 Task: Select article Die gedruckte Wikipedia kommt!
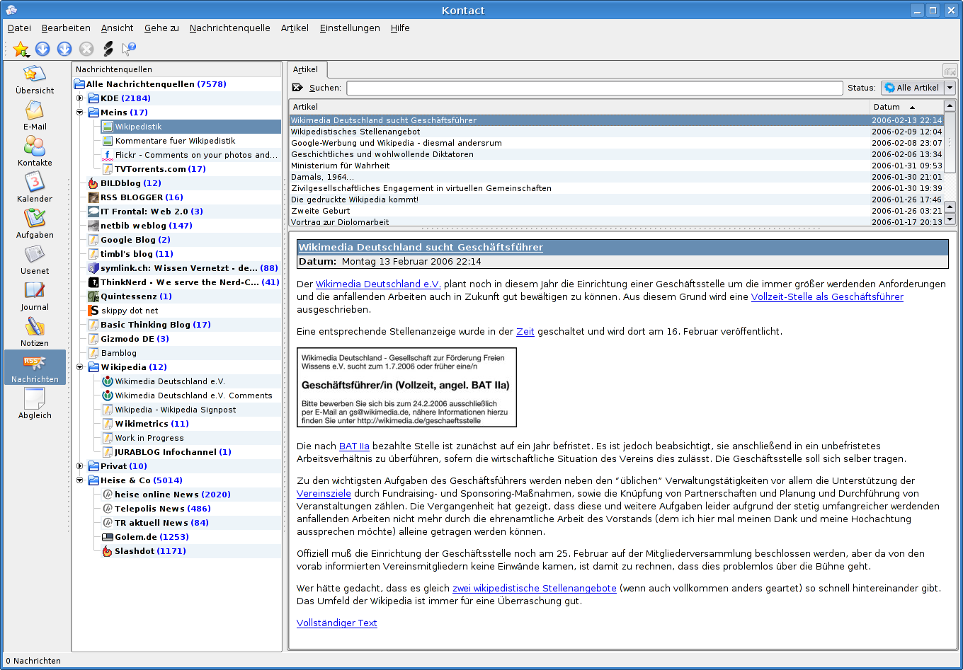pos(617,200)
